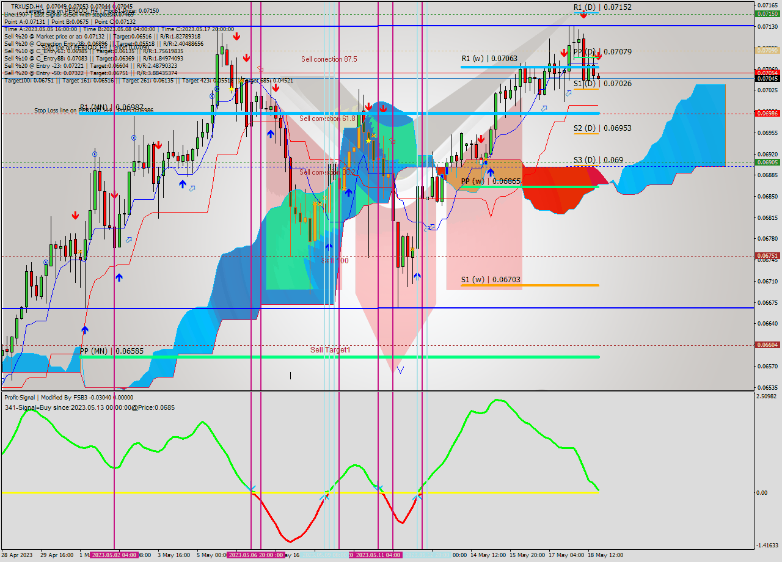782x562 pixels.
Task: Select the R1 (w) | 0.07063 label
Action: pyautogui.click(x=489, y=59)
